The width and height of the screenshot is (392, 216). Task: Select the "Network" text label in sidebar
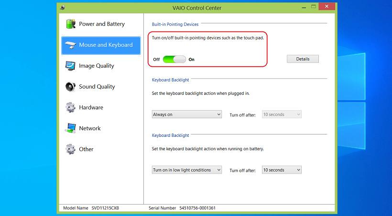coord(90,128)
